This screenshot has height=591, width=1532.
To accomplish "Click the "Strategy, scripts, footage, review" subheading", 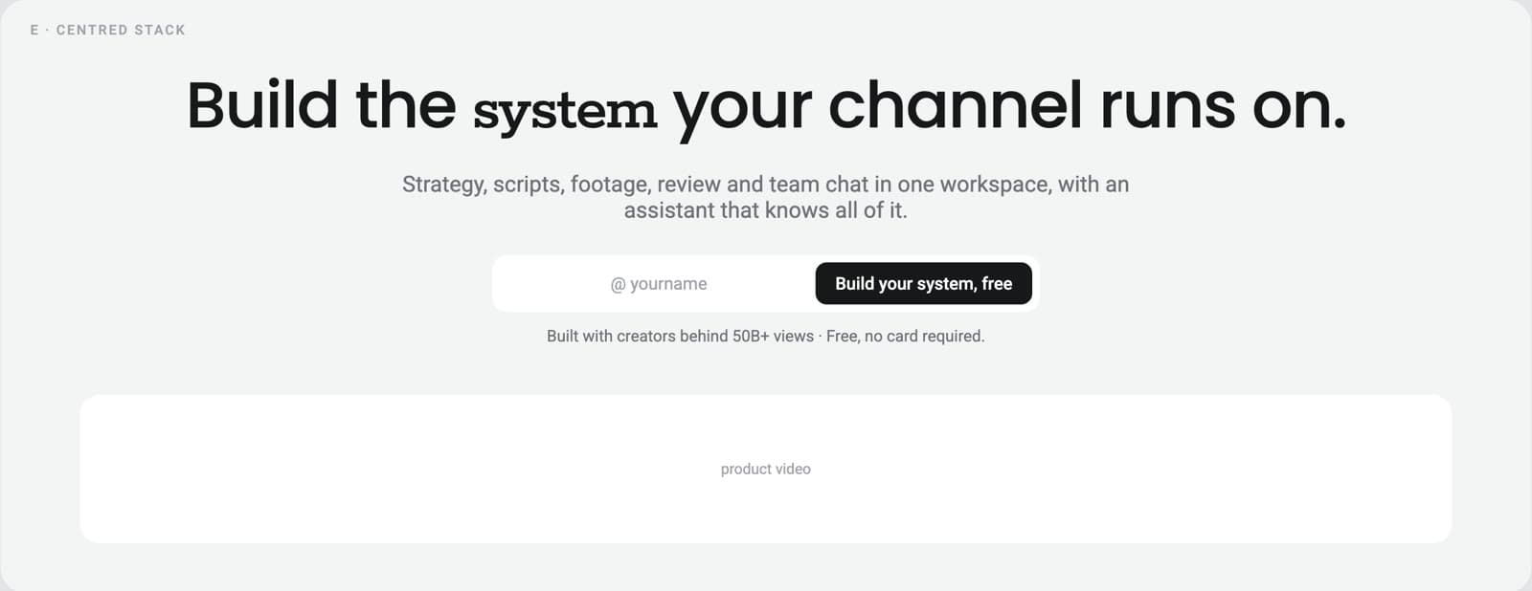I will 766,197.
